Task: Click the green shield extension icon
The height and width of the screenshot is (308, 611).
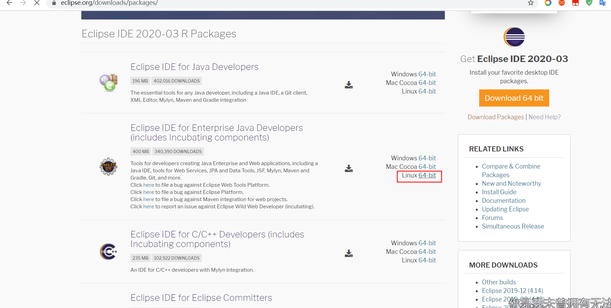Action: tap(589, 3)
